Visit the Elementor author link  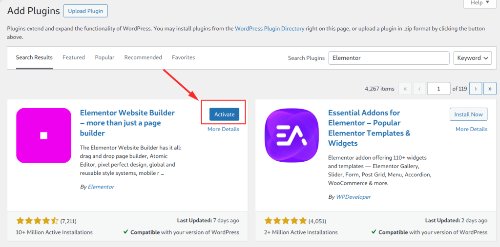(x=101, y=187)
